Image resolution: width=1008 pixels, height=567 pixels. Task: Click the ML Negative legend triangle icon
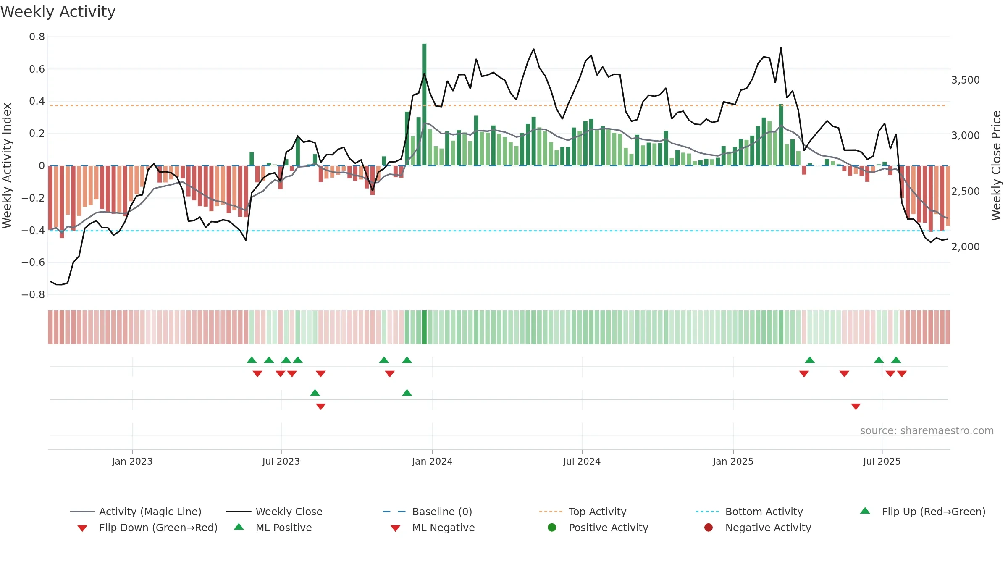point(395,528)
